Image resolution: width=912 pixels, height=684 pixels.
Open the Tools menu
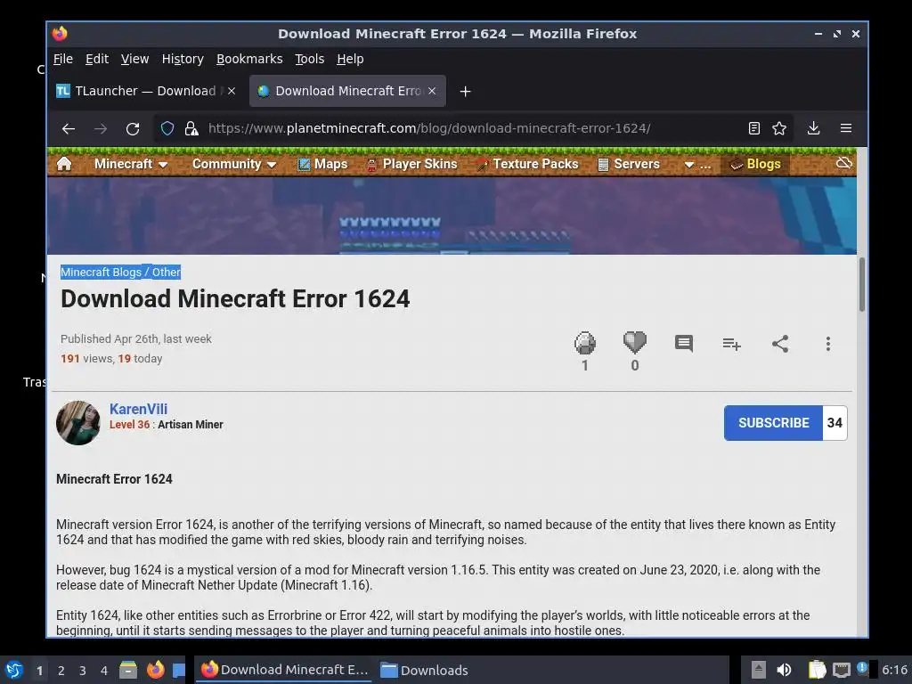click(x=309, y=59)
